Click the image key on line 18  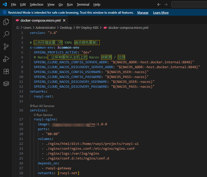pyautogui.click(x=43, y=124)
